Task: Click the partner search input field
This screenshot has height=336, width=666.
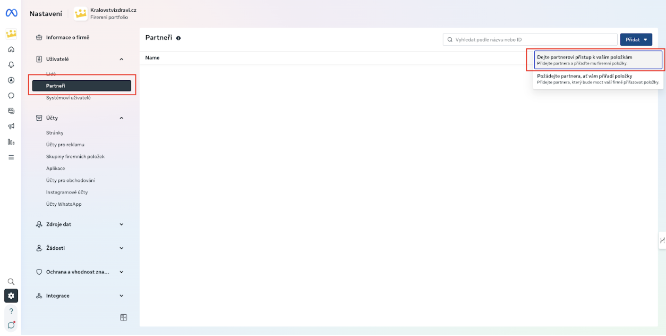Action: coord(531,39)
